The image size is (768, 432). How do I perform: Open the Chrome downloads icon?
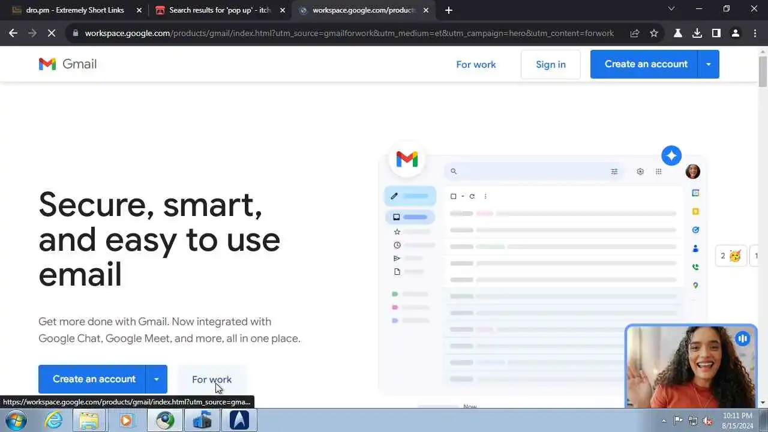pos(697,33)
